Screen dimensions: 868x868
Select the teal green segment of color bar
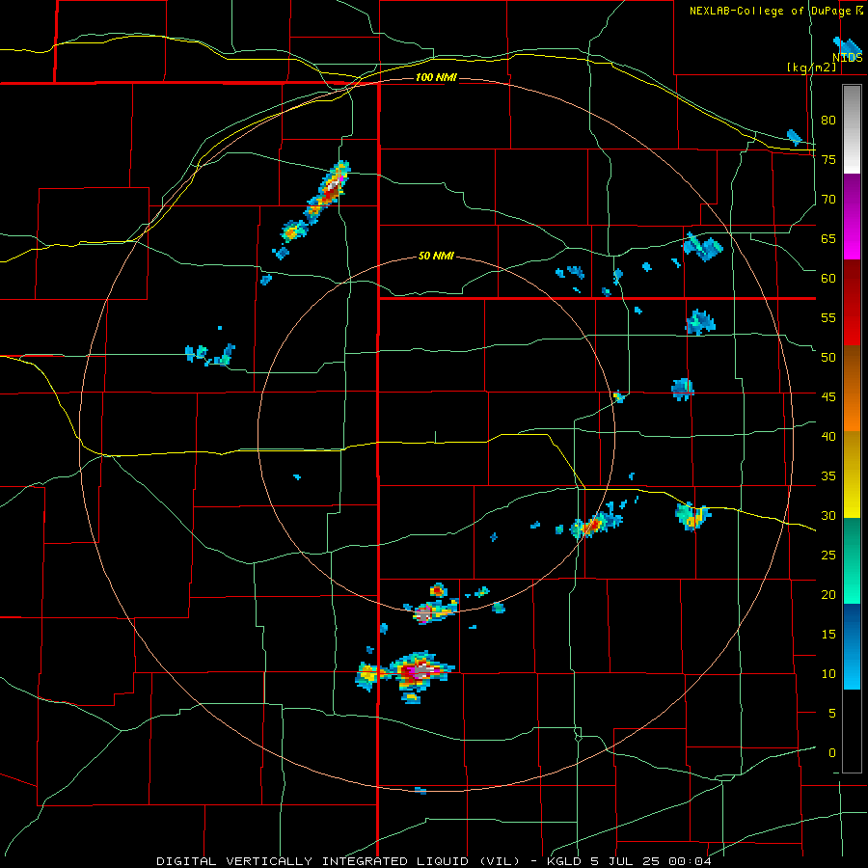click(x=852, y=560)
